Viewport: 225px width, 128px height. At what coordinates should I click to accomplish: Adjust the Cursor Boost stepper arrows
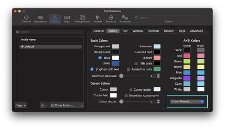(158, 102)
